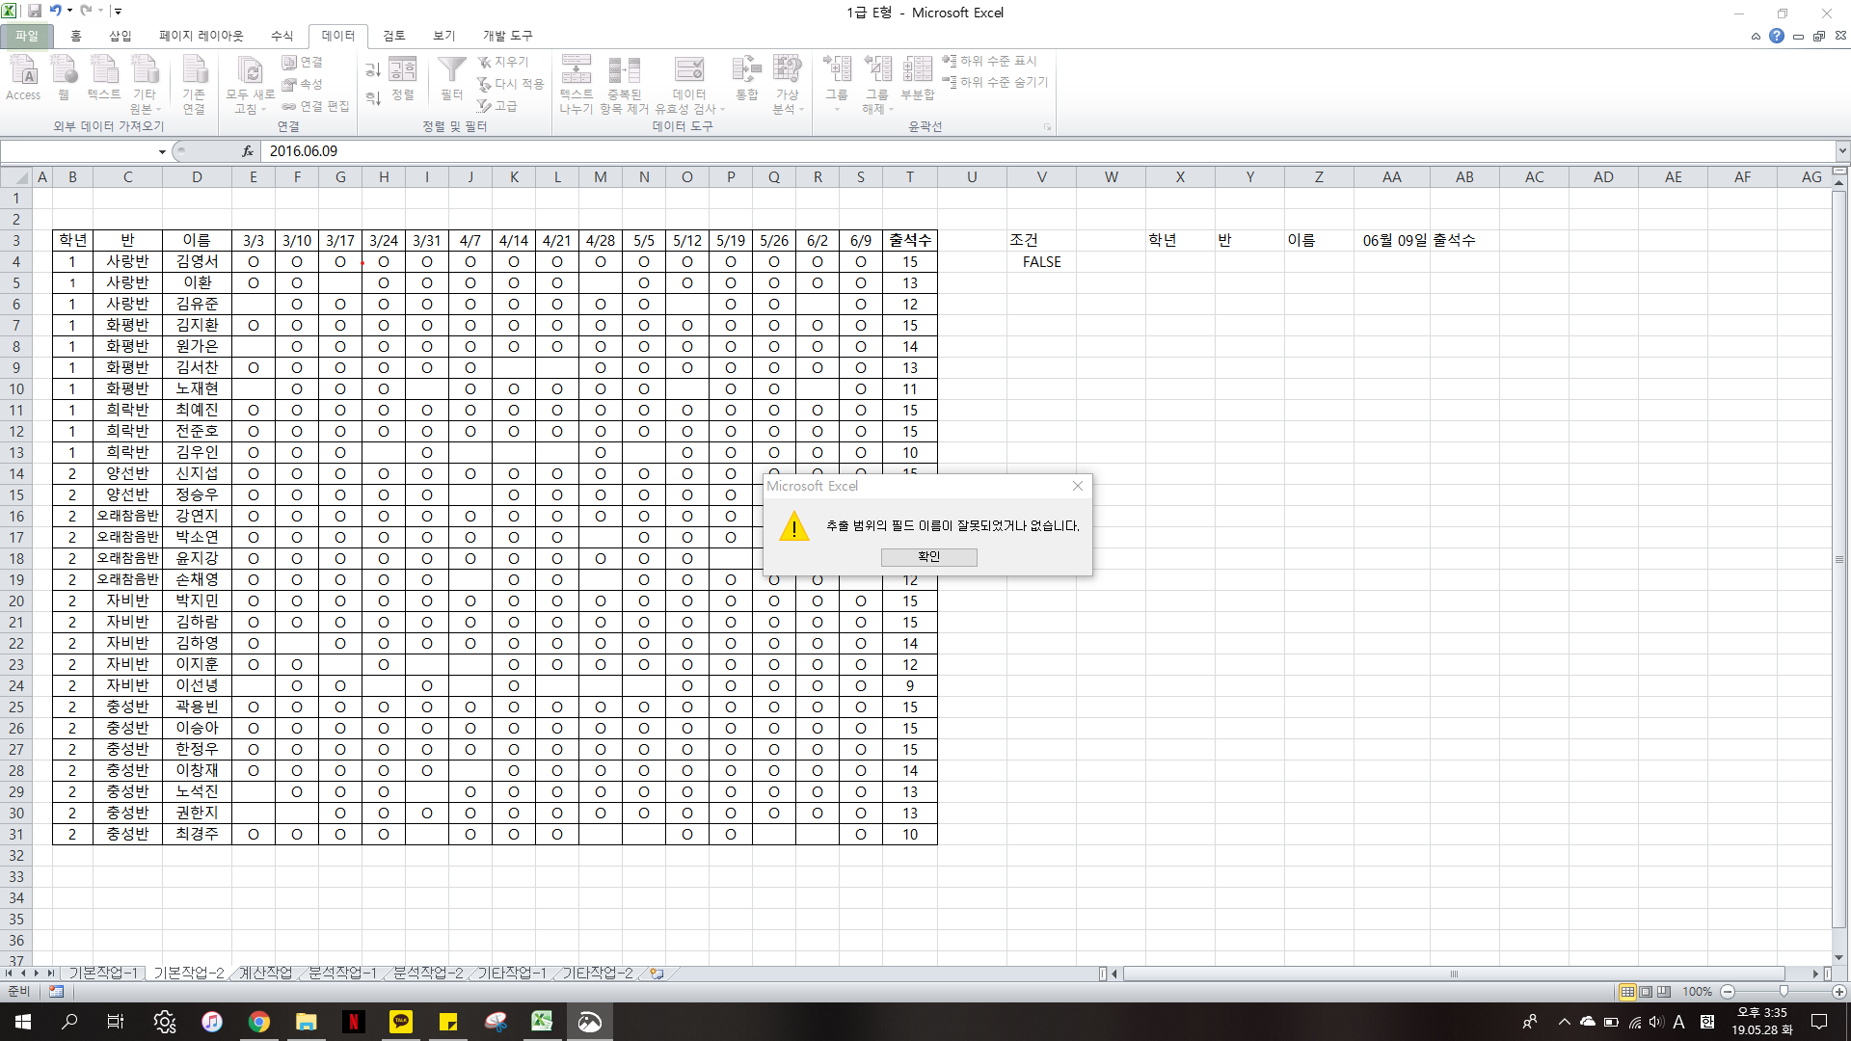Switch to Page Break Preview view
The width and height of the screenshot is (1851, 1041).
1664,992
